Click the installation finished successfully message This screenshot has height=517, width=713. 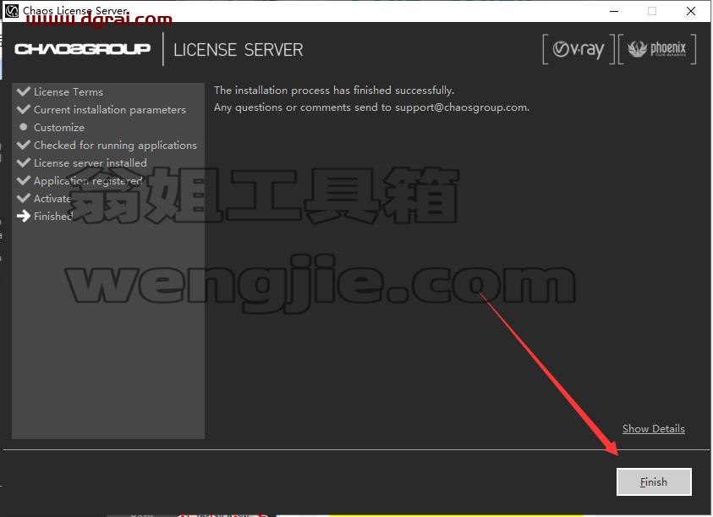click(334, 90)
